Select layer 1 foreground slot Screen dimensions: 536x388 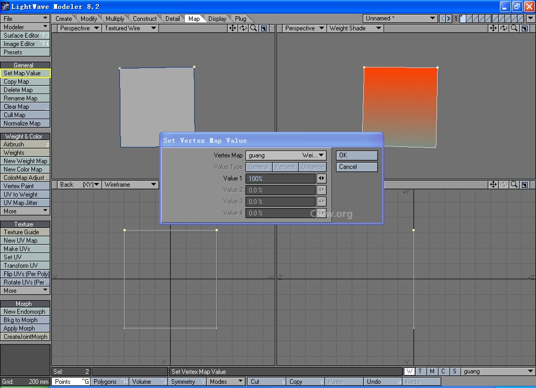(x=463, y=18)
